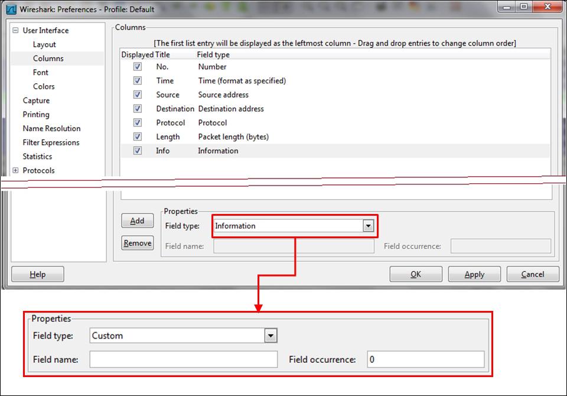The image size is (567, 396).
Task: Expand the Protocols tree node
Action: click(x=15, y=170)
